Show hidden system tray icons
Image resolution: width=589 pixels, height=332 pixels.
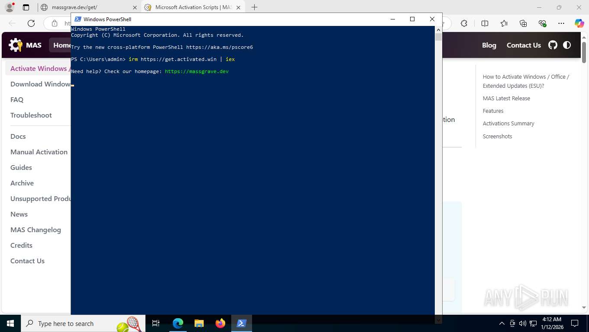tap(502, 323)
